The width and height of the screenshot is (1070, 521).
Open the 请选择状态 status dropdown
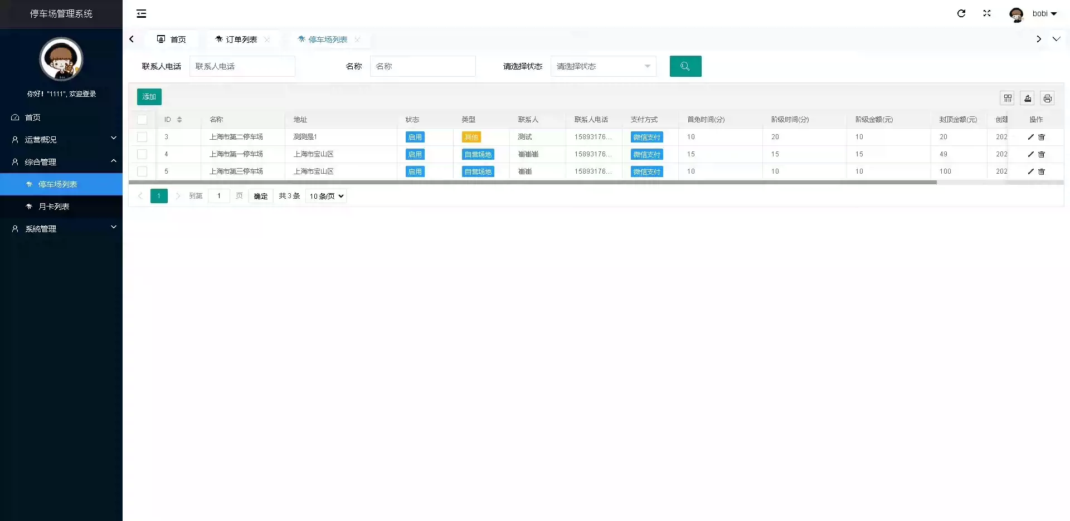pyautogui.click(x=603, y=66)
